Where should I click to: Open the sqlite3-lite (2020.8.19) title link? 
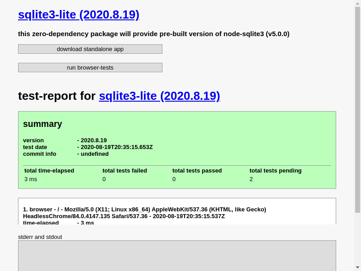[x=79, y=15]
